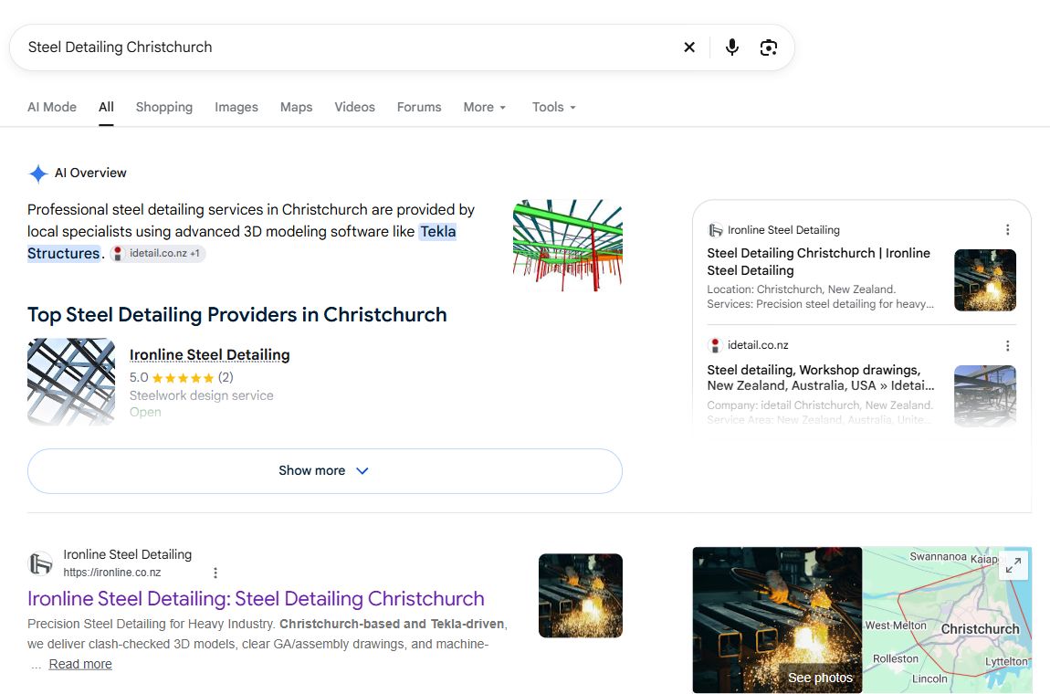Click See photos on the business image
Viewport: 1050px width, 694px height.
tap(820, 678)
